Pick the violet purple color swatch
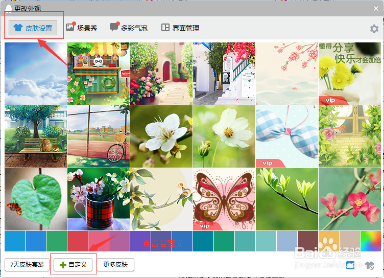 (140, 241)
